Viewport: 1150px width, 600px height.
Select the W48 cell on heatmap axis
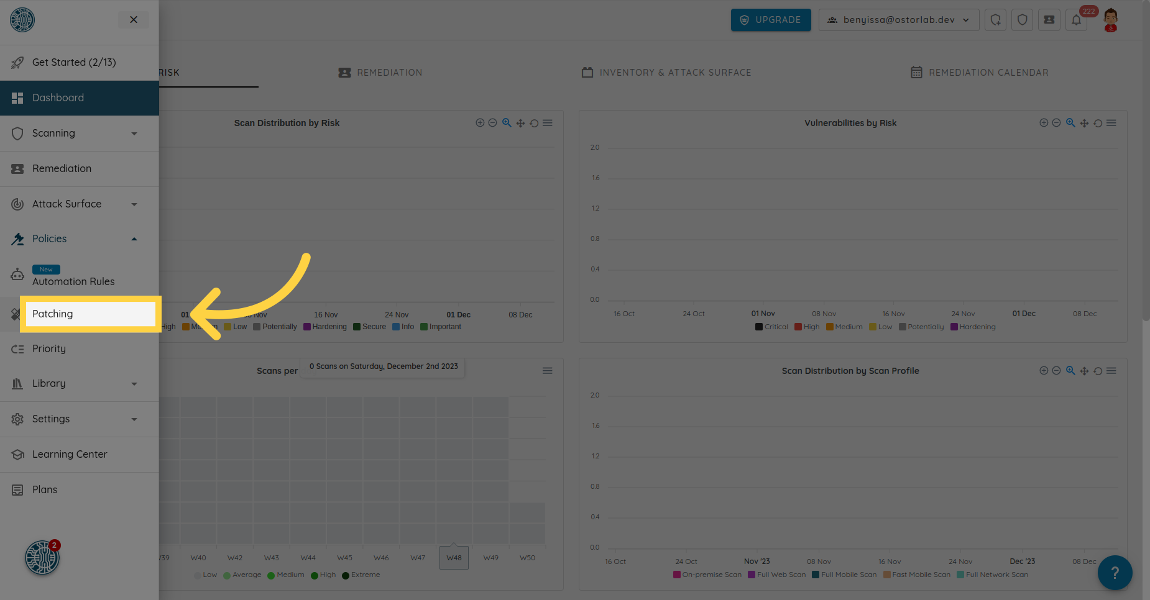454,558
